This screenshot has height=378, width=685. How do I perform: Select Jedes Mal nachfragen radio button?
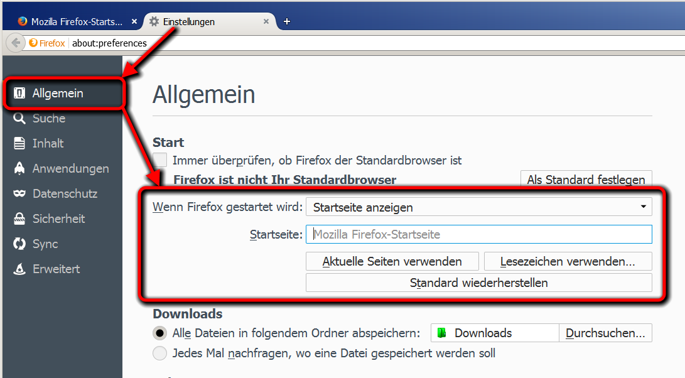click(x=160, y=353)
